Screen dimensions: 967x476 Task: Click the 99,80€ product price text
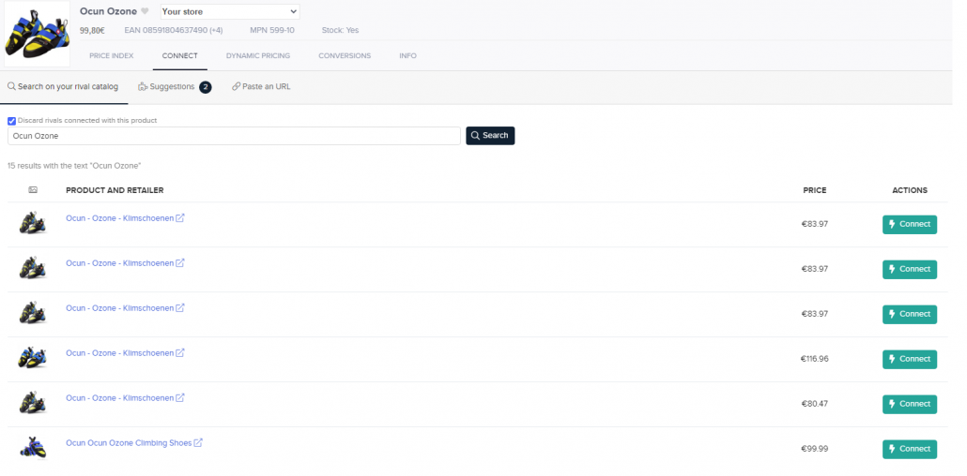[x=92, y=30]
